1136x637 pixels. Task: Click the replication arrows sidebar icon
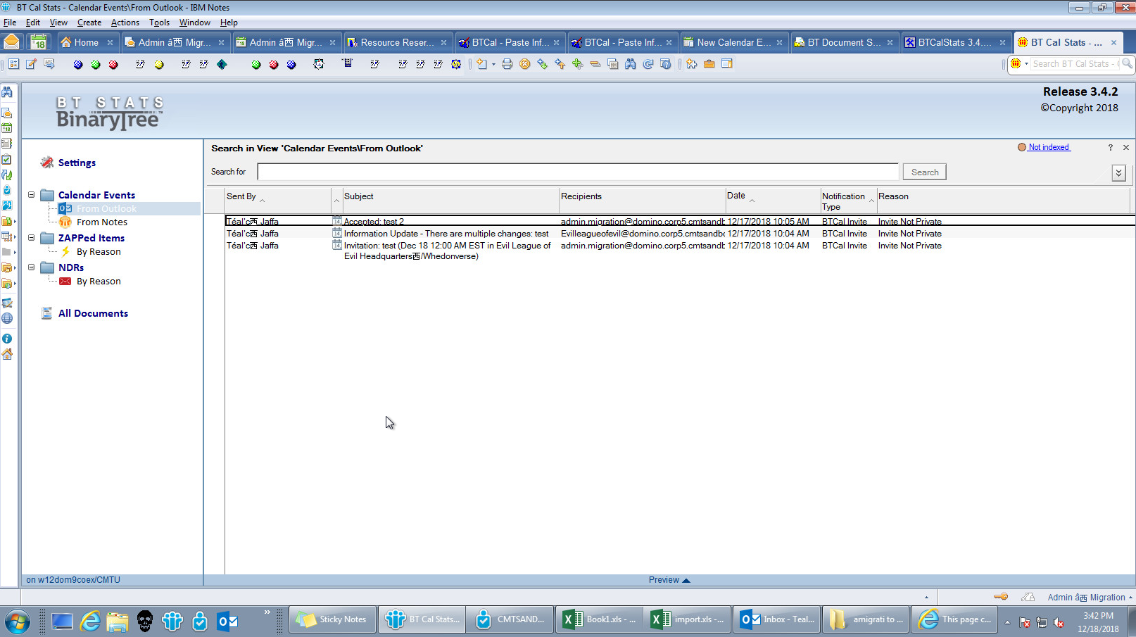(x=7, y=175)
